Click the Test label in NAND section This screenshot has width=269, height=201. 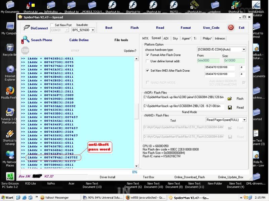[x=173, y=121]
